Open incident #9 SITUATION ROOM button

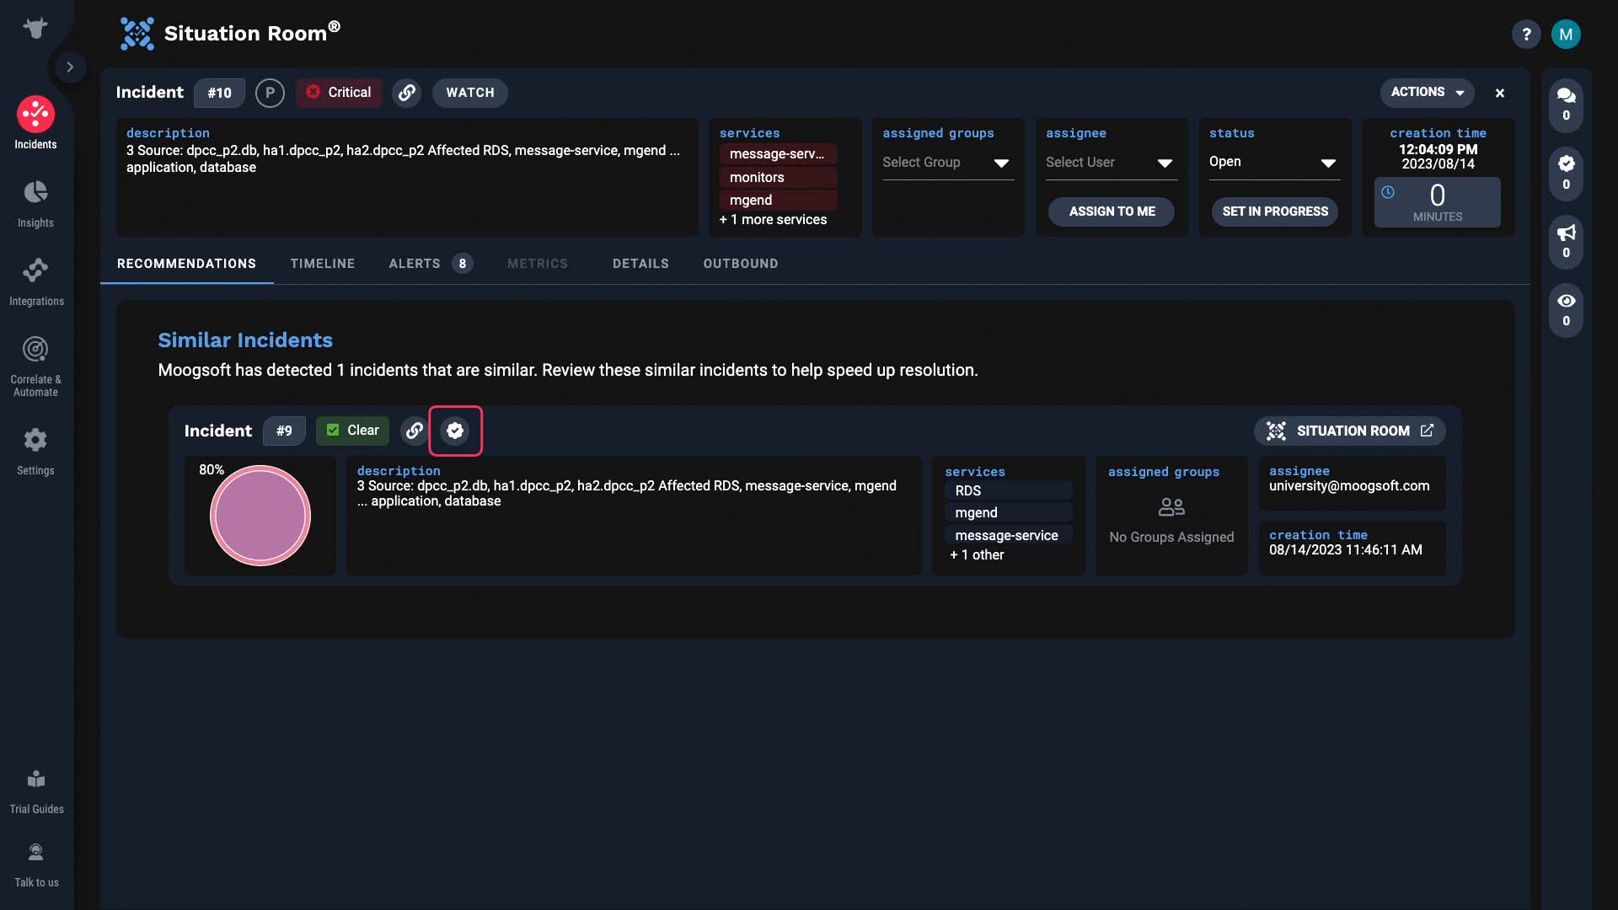pos(1349,431)
